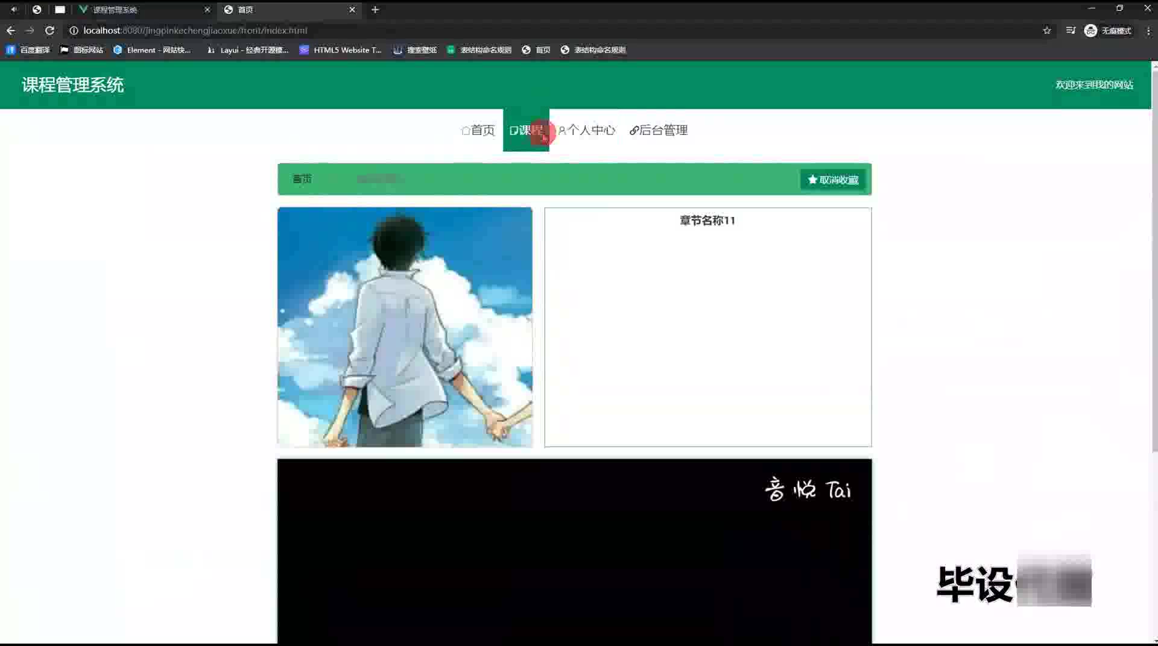
Task: Close the 首页 browser tab
Action: (352, 10)
